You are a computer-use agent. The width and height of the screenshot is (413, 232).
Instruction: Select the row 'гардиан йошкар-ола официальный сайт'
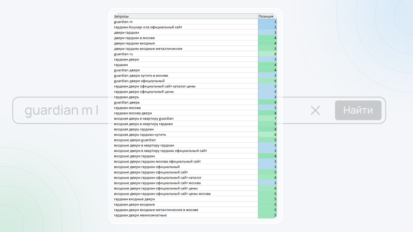coord(195,27)
